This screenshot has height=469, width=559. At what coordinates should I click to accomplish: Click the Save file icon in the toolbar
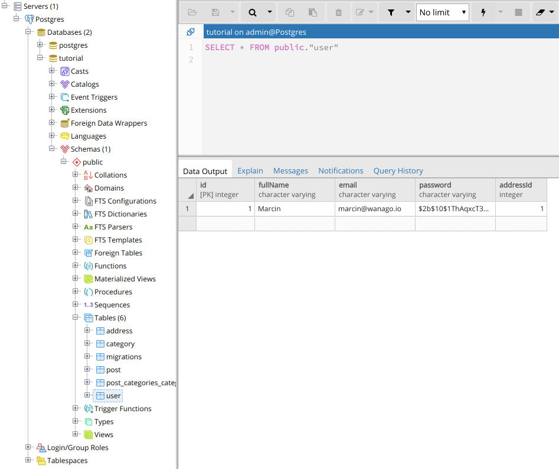[x=215, y=12]
